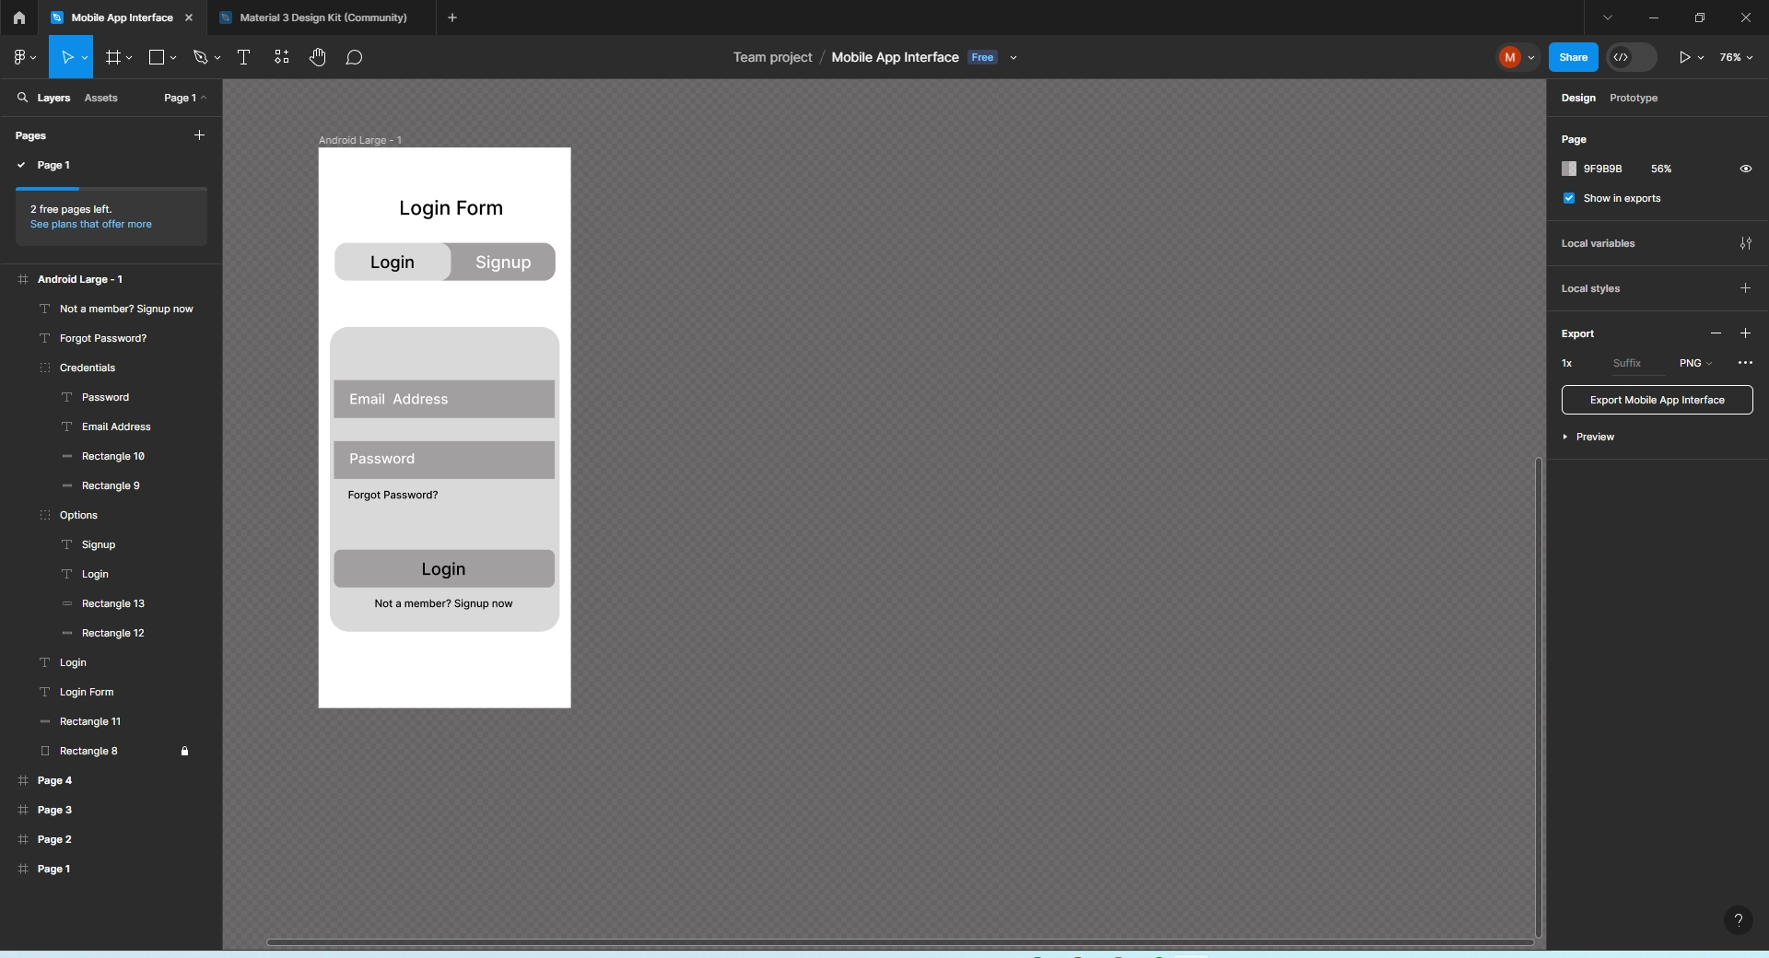The height and width of the screenshot is (958, 1769).
Task: Click the Share button
Action: point(1573,57)
